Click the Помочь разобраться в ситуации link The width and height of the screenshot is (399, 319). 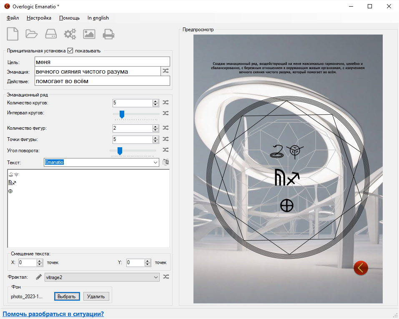coord(53,314)
